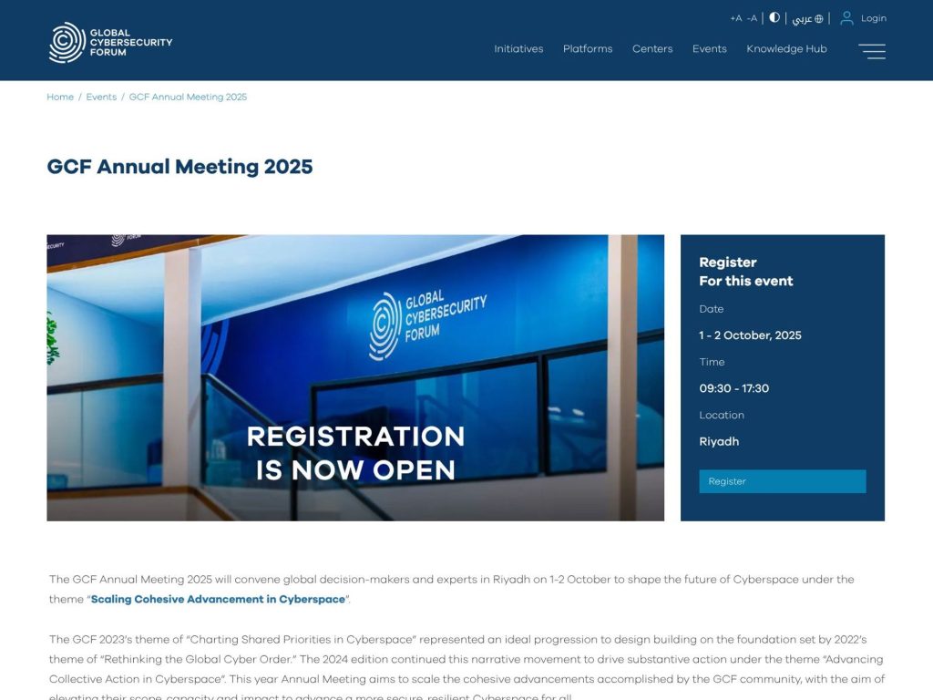Viewport: 933px width, 700px height.
Task: Click the Home breadcrumb link
Action: [60, 97]
